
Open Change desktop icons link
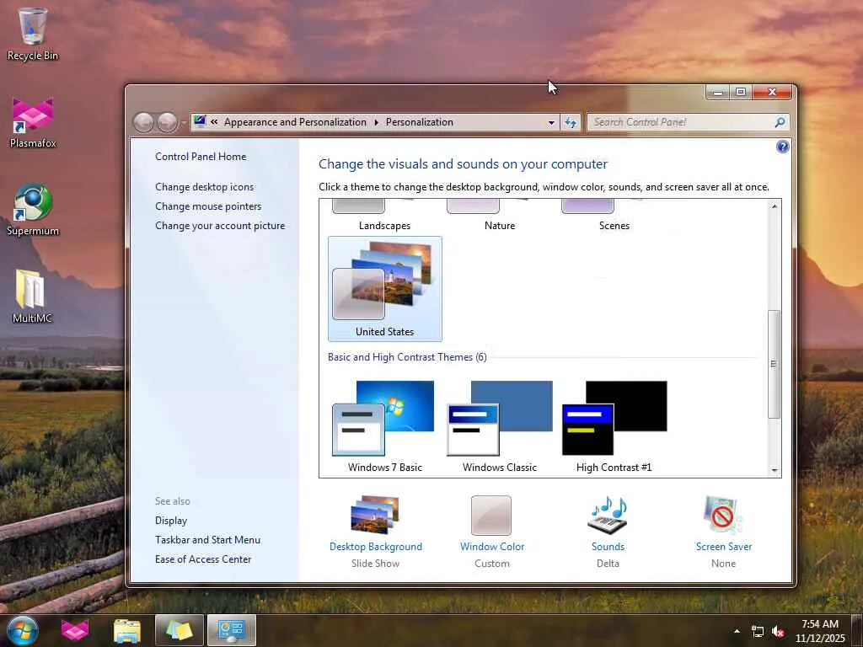coord(204,186)
